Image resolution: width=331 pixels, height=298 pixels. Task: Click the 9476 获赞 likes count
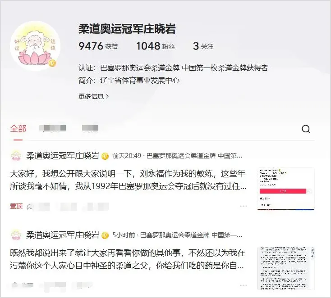[98, 46]
